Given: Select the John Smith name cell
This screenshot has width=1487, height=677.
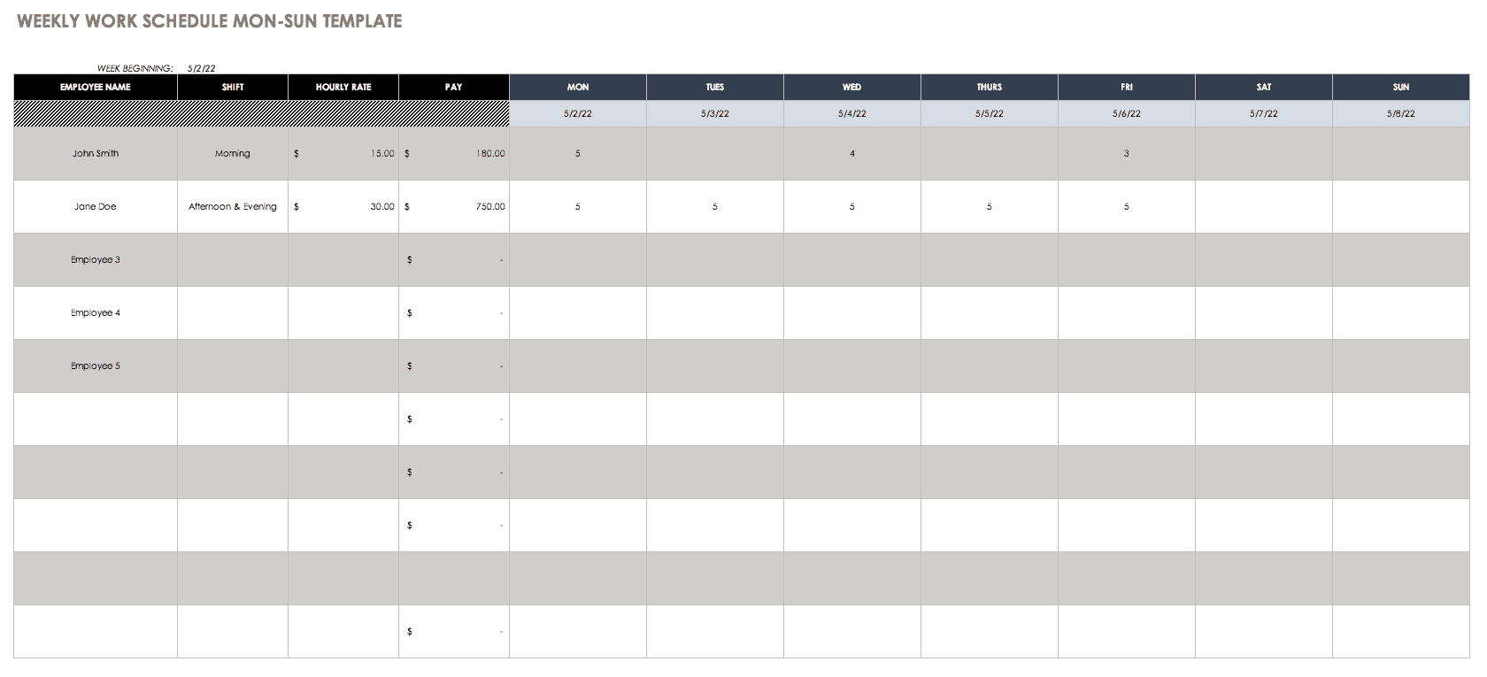Looking at the screenshot, I should point(96,154).
